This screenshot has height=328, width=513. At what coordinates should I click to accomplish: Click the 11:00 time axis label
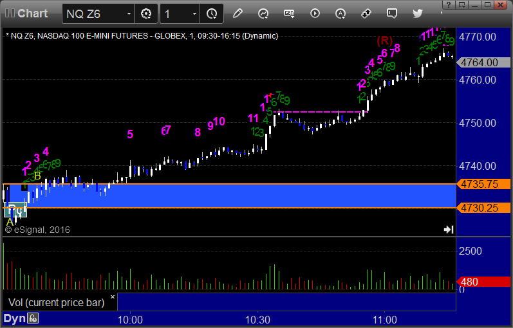[x=384, y=320]
